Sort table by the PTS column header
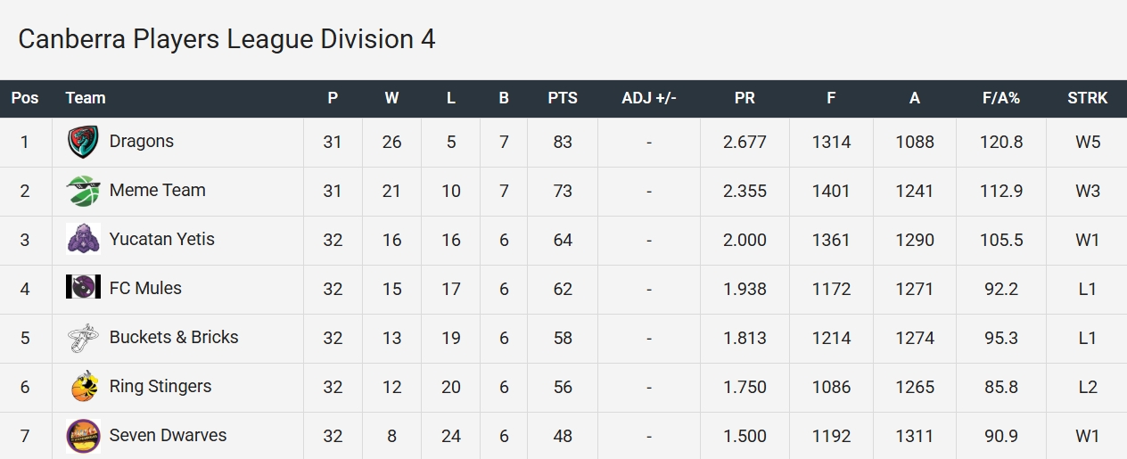Viewport: 1127px width, 459px height. click(563, 98)
